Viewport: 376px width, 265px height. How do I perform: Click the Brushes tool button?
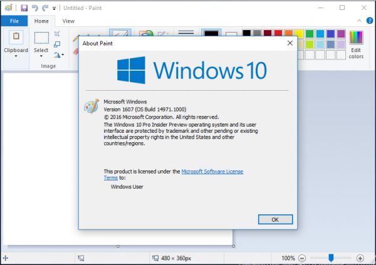(120, 33)
